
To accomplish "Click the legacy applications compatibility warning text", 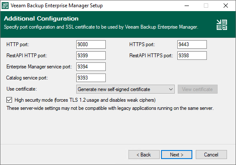I will (x=110, y=108).
